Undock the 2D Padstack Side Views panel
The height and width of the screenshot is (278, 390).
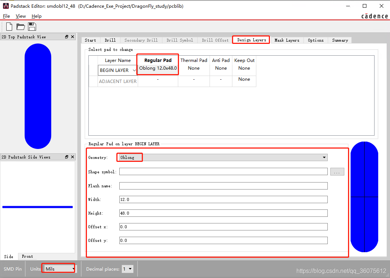[67, 157]
